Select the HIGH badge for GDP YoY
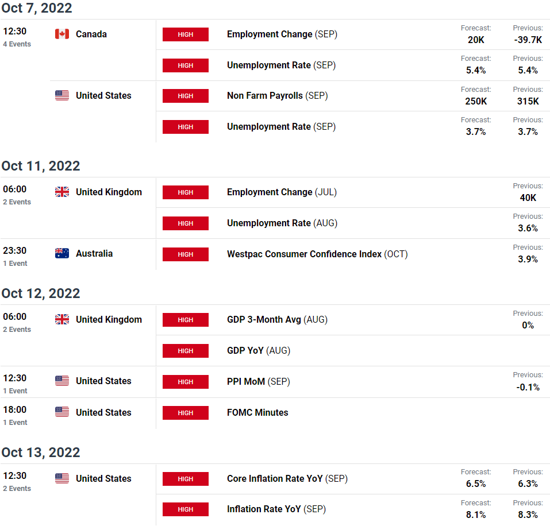The image size is (550, 526). 186,351
